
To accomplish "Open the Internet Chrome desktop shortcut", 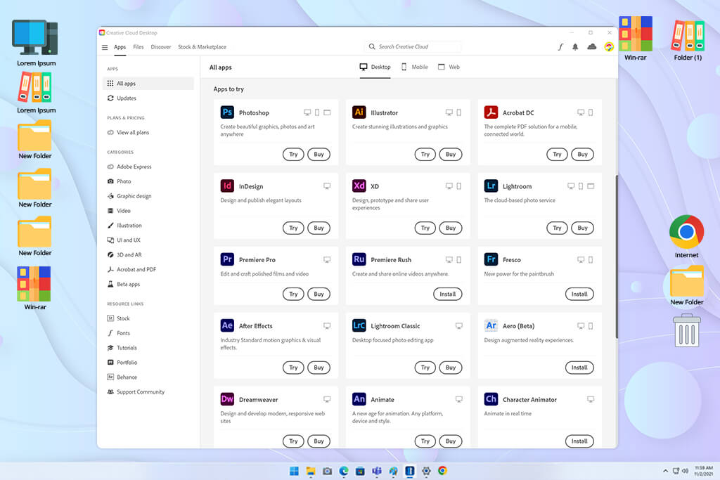I will (686, 236).
